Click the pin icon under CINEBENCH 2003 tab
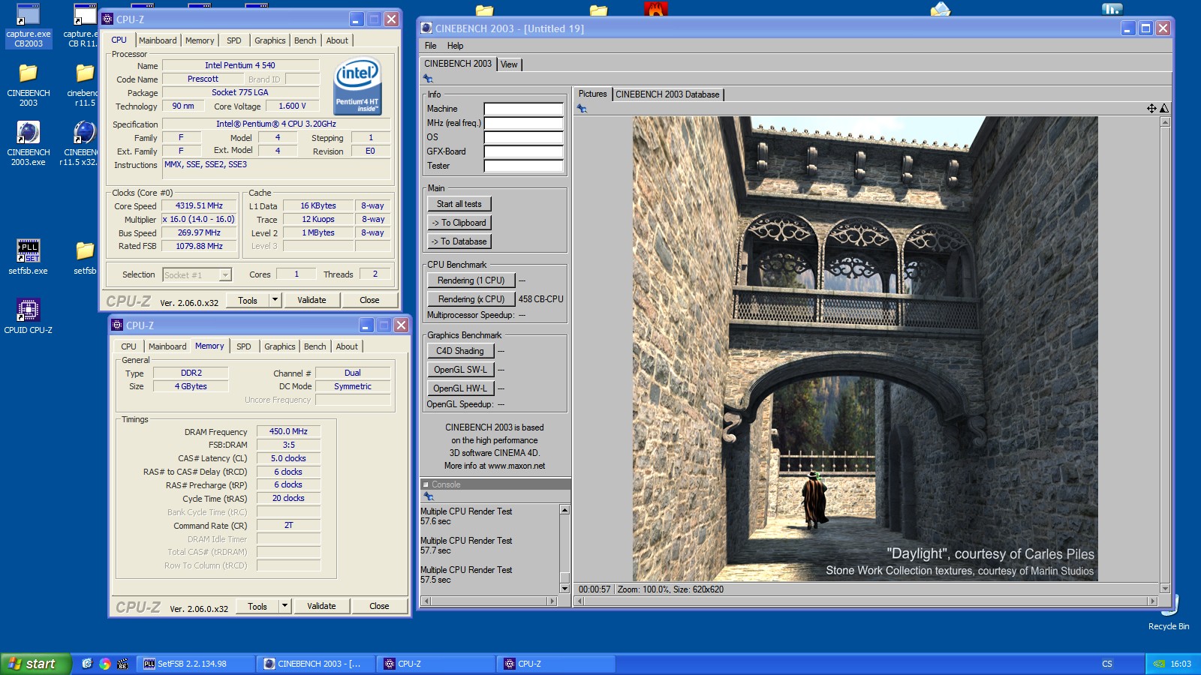Viewport: 1201px width, 675px height. tap(428, 79)
